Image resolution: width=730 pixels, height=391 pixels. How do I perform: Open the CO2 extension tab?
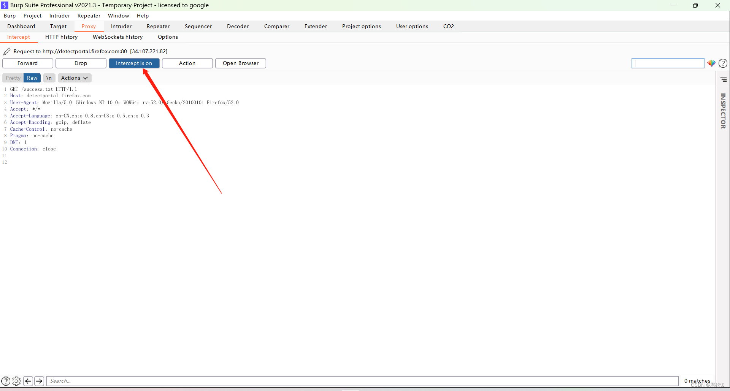point(449,26)
